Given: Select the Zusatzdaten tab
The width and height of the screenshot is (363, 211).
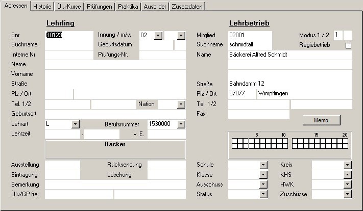Looking at the screenshot, I should pyautogui.click(x=187, y=7).
